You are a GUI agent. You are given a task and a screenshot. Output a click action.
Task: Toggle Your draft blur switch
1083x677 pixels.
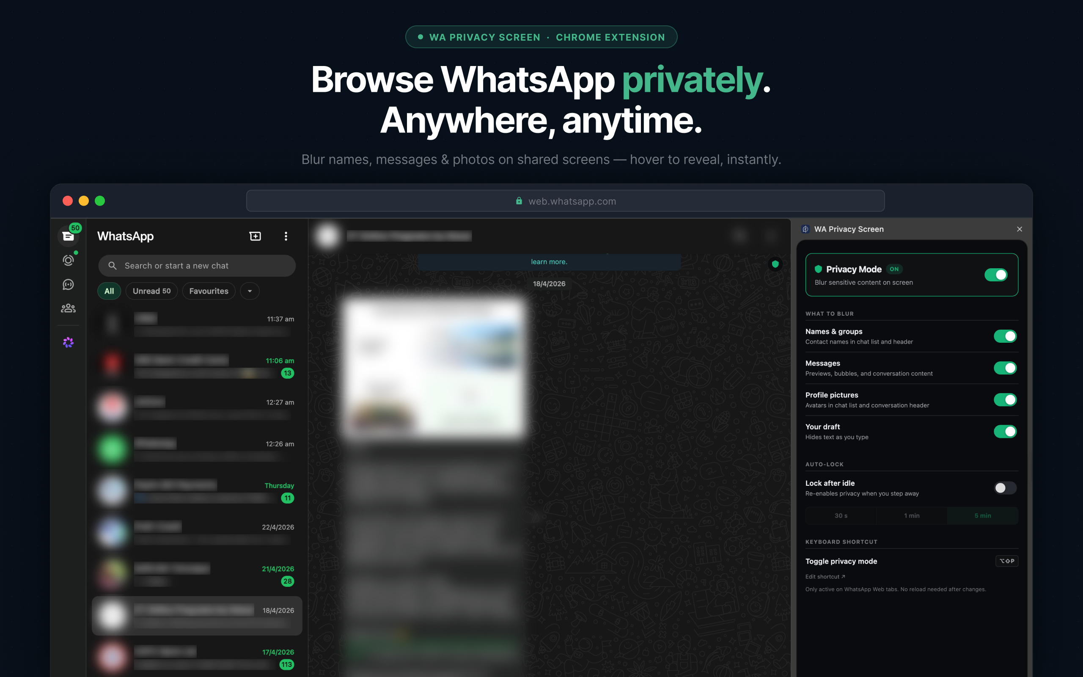pos(1005,432)
